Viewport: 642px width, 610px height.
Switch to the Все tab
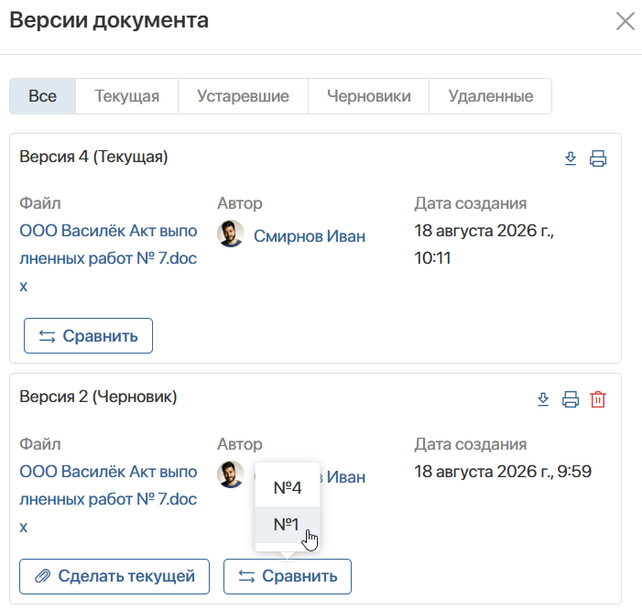click(x=42, y=96)
